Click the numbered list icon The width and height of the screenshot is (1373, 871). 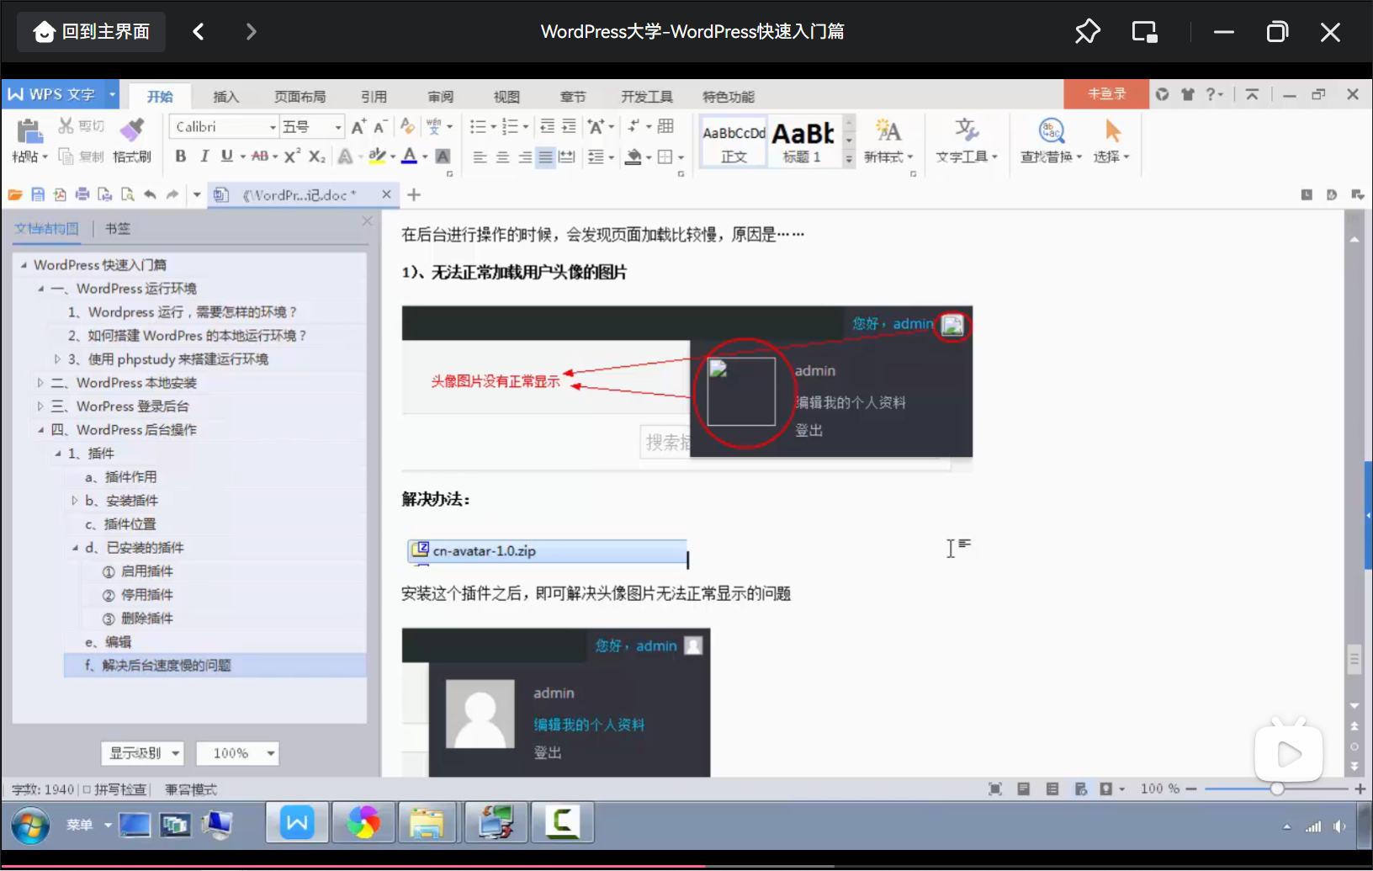(510, 126)
